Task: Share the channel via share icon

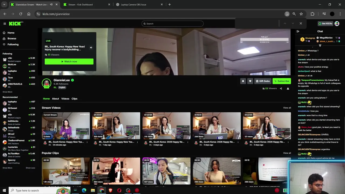Action: click(281, 88)
